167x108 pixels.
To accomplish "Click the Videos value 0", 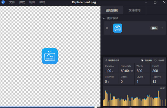I will tap(122, 82).
